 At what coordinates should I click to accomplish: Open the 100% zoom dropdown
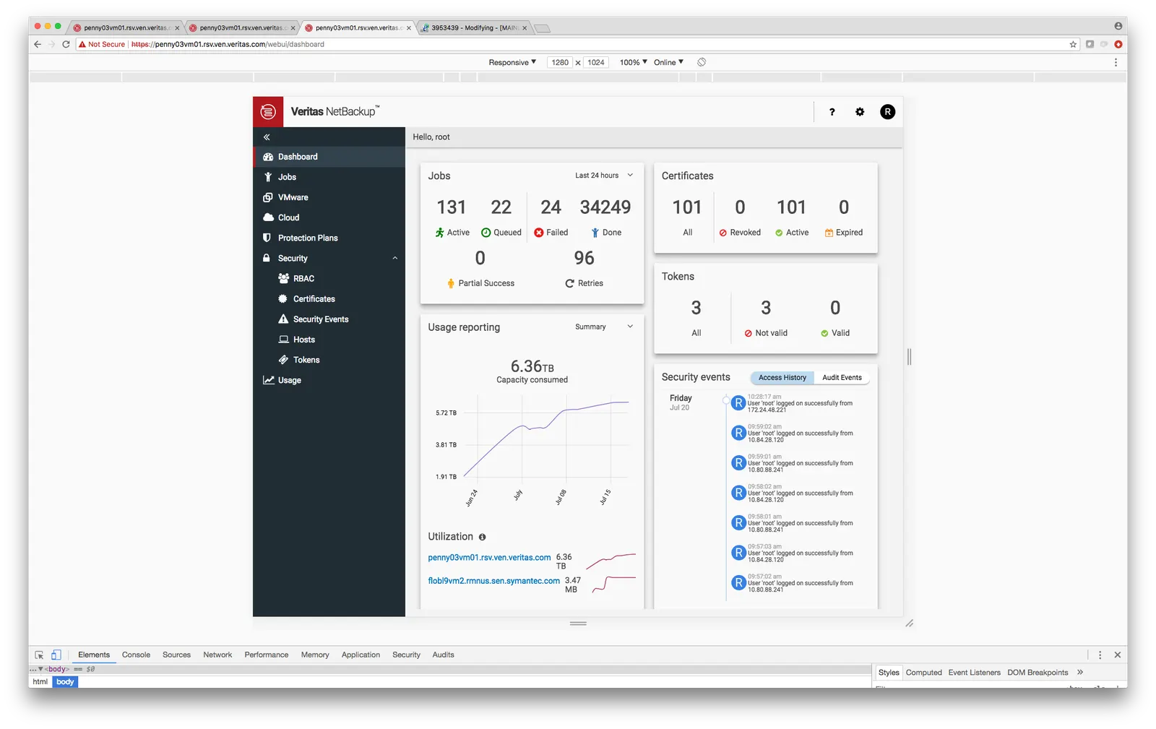(x=634, y=62)
